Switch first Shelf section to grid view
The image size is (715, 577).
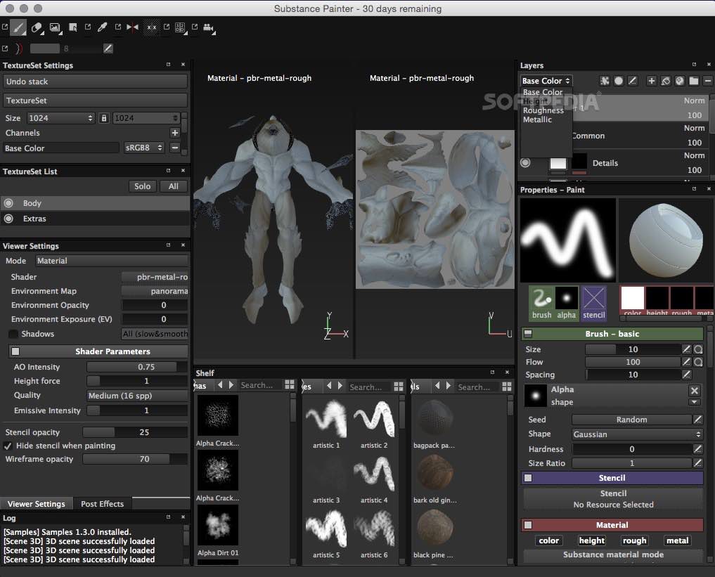pyautogui.click(x=290, y=384)
